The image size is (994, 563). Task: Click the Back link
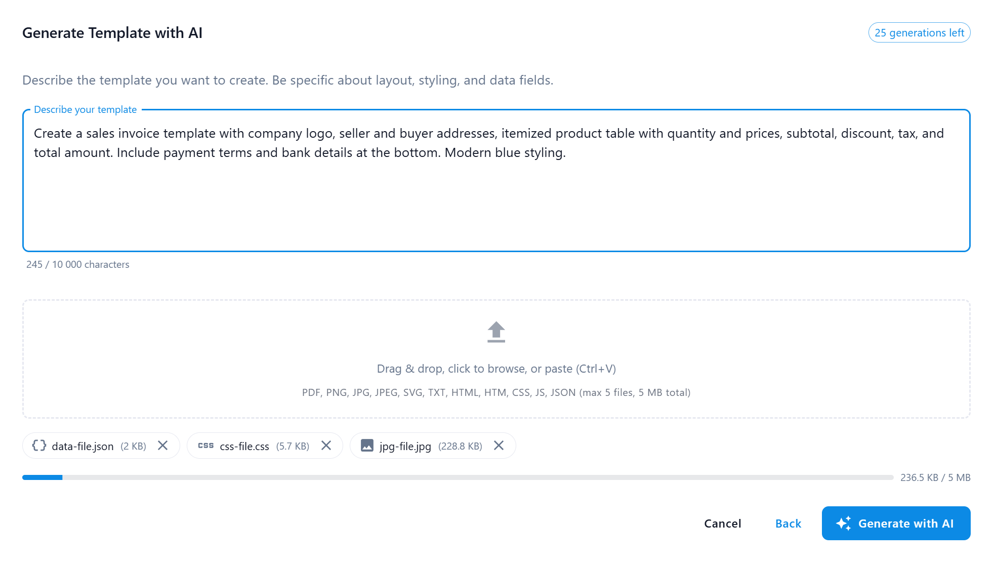pos(788,523)
